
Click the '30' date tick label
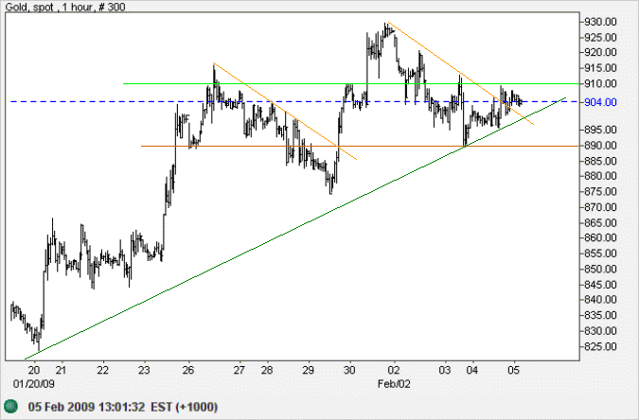tap(349, 370)
